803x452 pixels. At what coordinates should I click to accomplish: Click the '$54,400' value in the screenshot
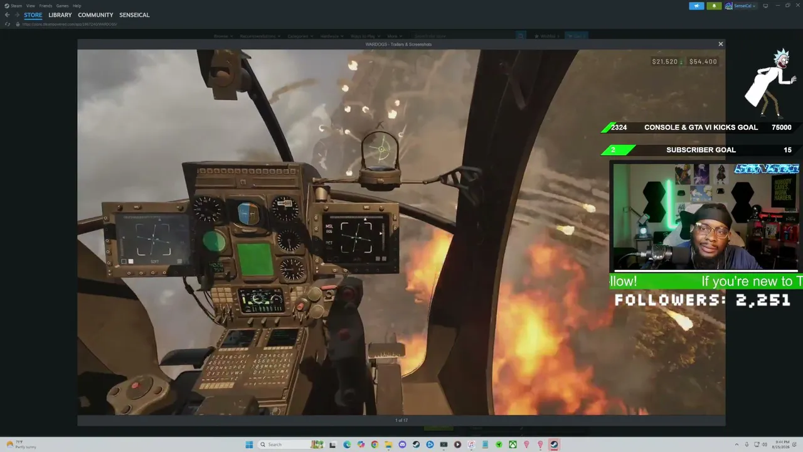(703, 62)
